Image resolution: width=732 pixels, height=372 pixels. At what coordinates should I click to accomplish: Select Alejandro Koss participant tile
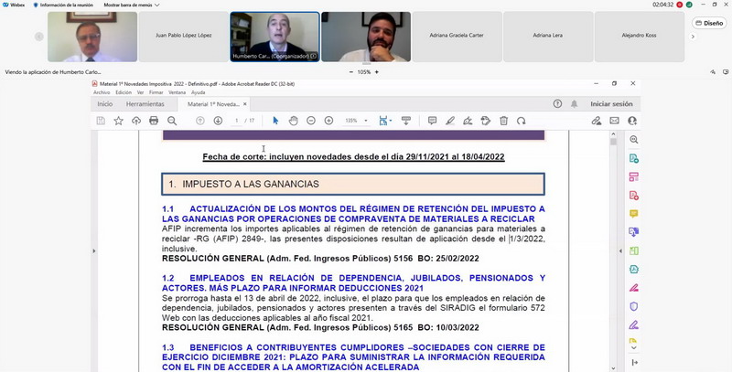[x=639, y=37]
